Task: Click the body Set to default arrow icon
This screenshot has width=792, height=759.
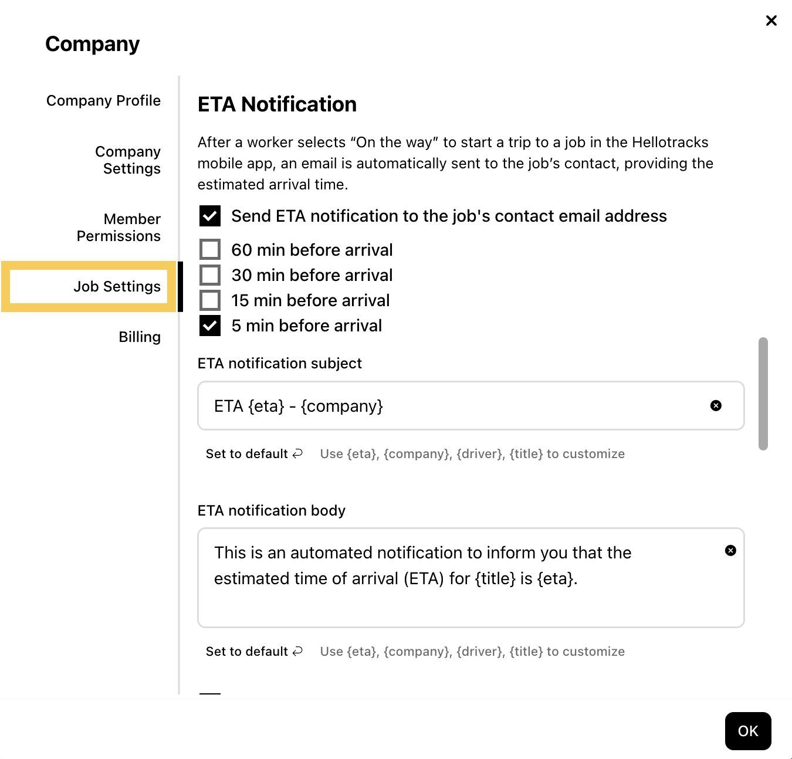Action: click(298, 651)
